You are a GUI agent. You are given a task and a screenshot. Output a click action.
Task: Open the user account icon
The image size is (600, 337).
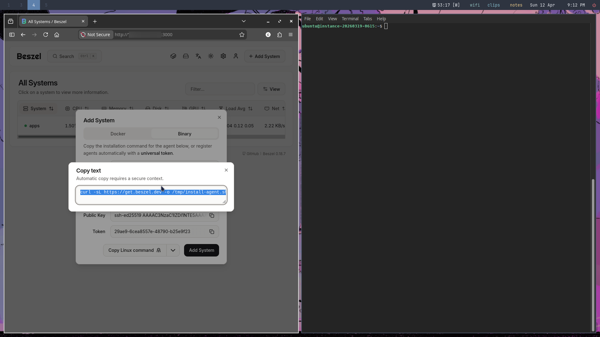pyautogui.click(x=236, y=56)
